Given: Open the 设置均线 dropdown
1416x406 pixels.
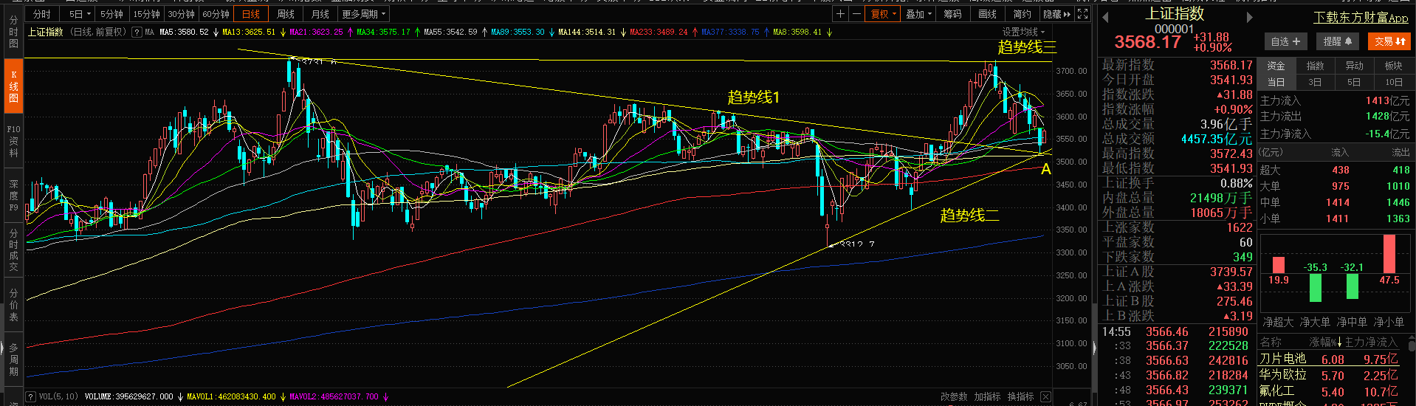Looking at the screenshot, I should pos(1023,32).
